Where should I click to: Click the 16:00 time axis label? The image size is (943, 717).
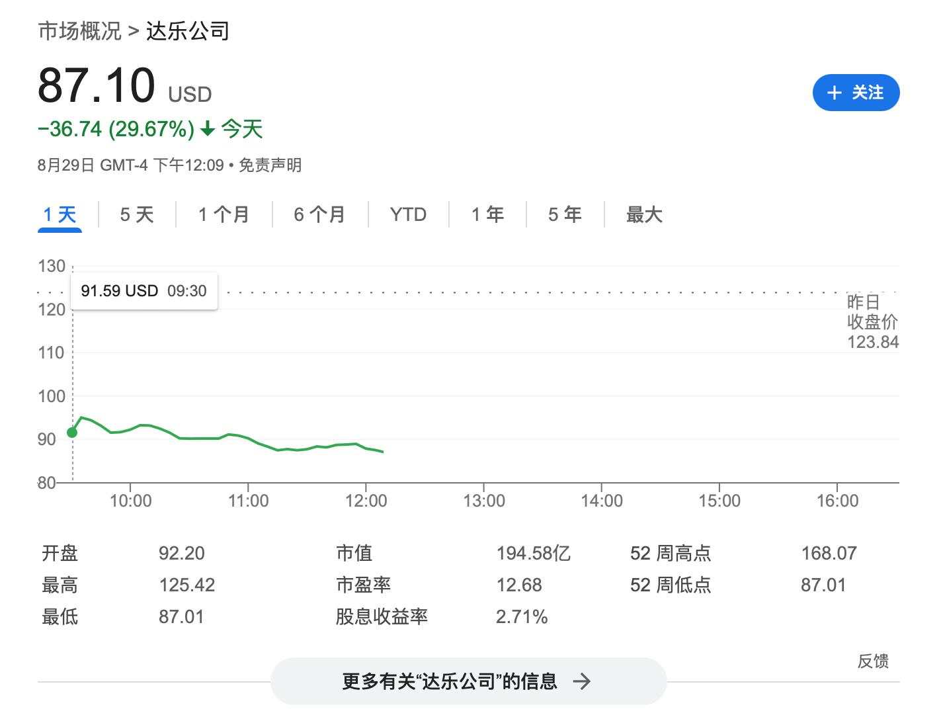coord(838,501)
